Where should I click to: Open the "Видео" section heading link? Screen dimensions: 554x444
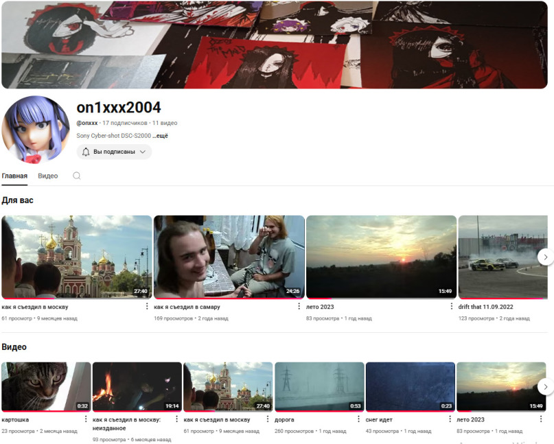pyautogui.click(x=14, y=347)
